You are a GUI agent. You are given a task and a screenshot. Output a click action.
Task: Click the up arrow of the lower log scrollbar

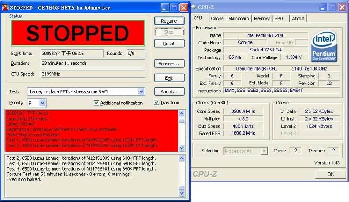[x=181, y=158]
